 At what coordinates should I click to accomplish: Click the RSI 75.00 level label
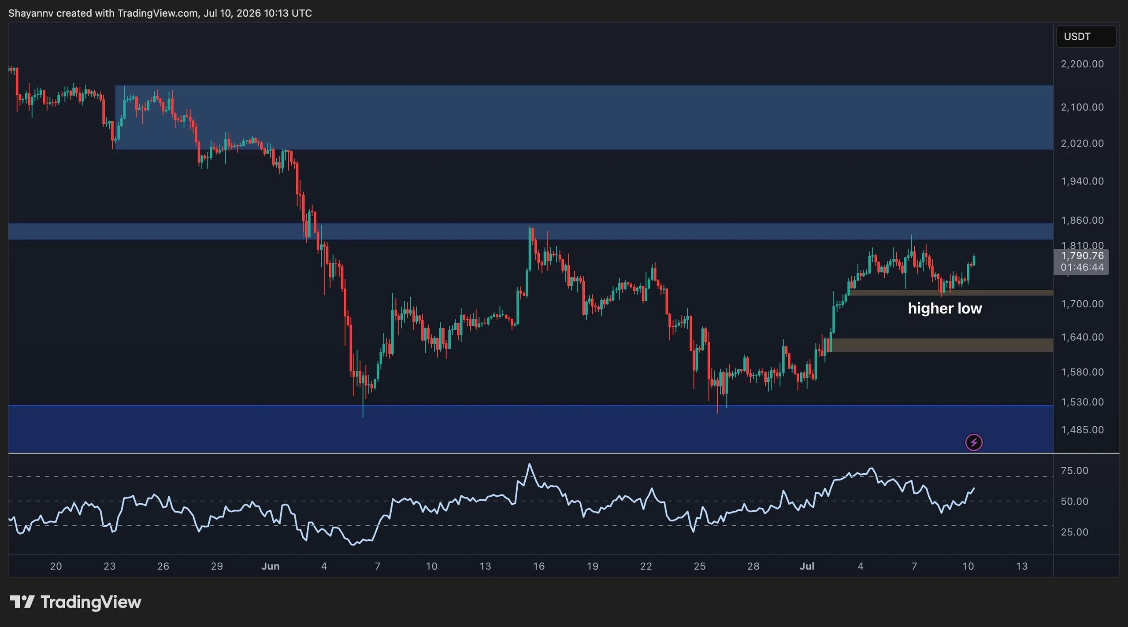click(1074, 471)
